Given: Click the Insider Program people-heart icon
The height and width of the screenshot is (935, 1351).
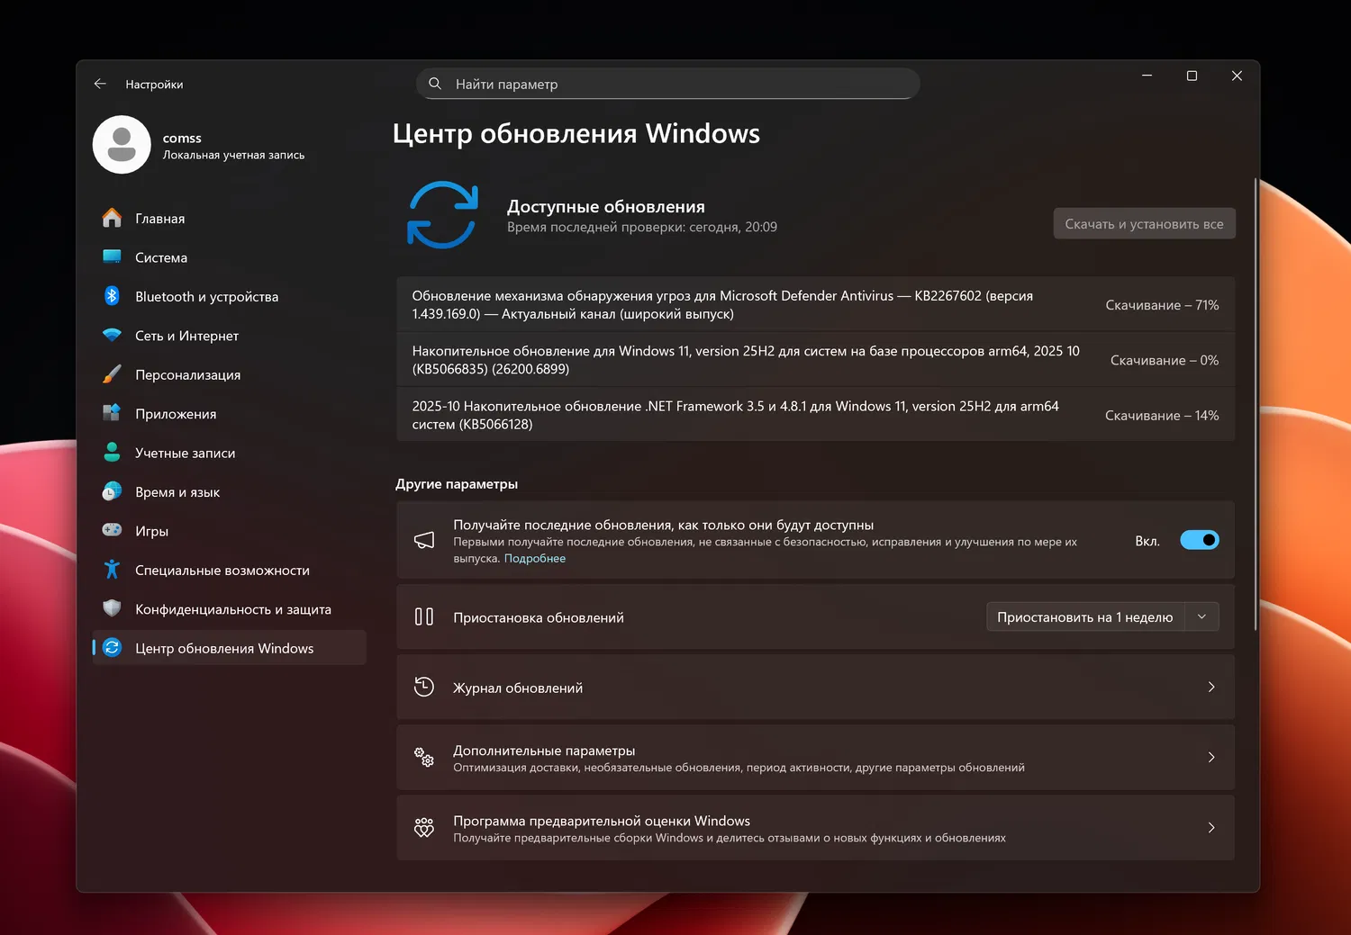Looking at the screenshot, I should [424, 827].
